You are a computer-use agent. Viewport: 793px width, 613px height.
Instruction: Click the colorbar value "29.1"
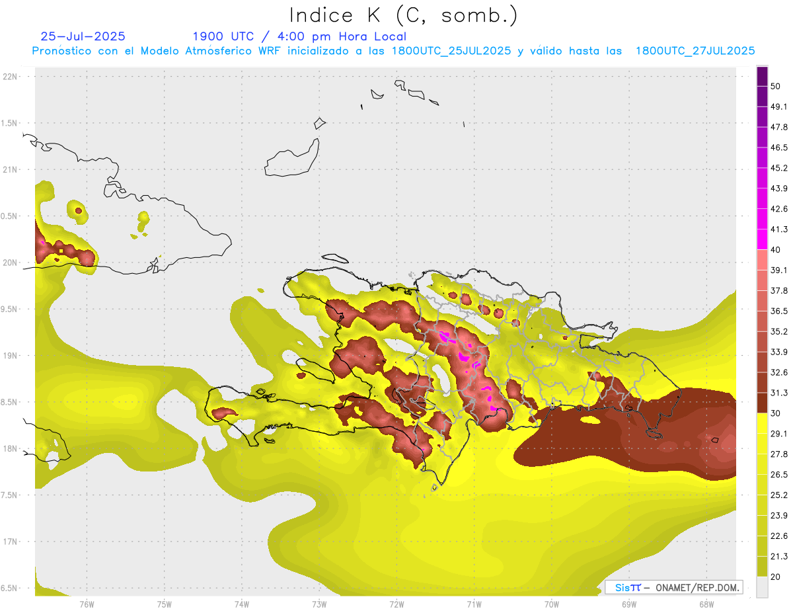[778, 434]
